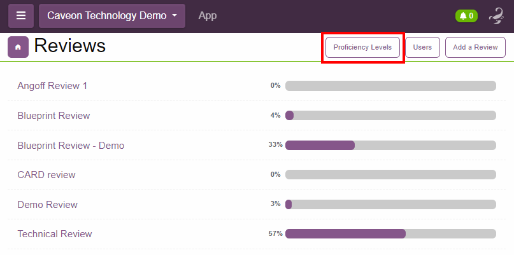Open the hamburger menu
The height and width of the screenshot is (255, 514).
pyautogui.click(x=21, y=16)
